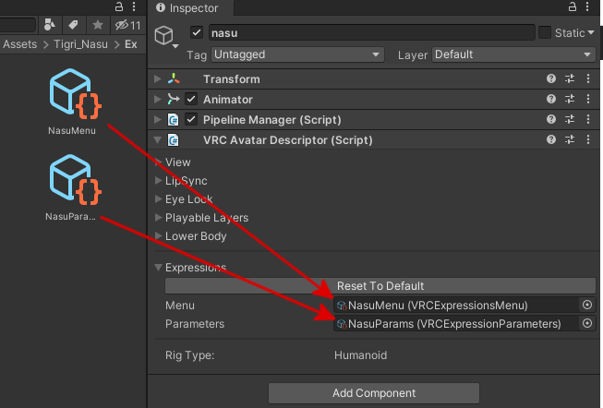Click the Animator component icon
The height and width of the screenshot is (408, 603).
click(x=174, y=99)
